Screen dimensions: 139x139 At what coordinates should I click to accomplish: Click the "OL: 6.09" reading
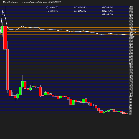point(107,14)
